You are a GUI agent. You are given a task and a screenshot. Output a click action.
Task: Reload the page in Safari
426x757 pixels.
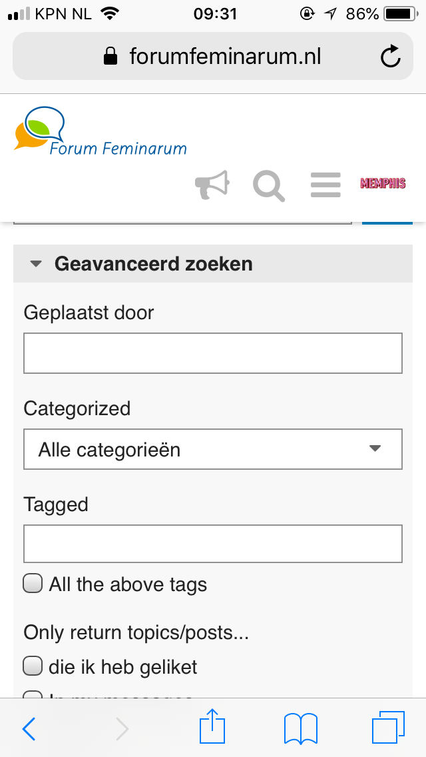[x=390, y=57]
